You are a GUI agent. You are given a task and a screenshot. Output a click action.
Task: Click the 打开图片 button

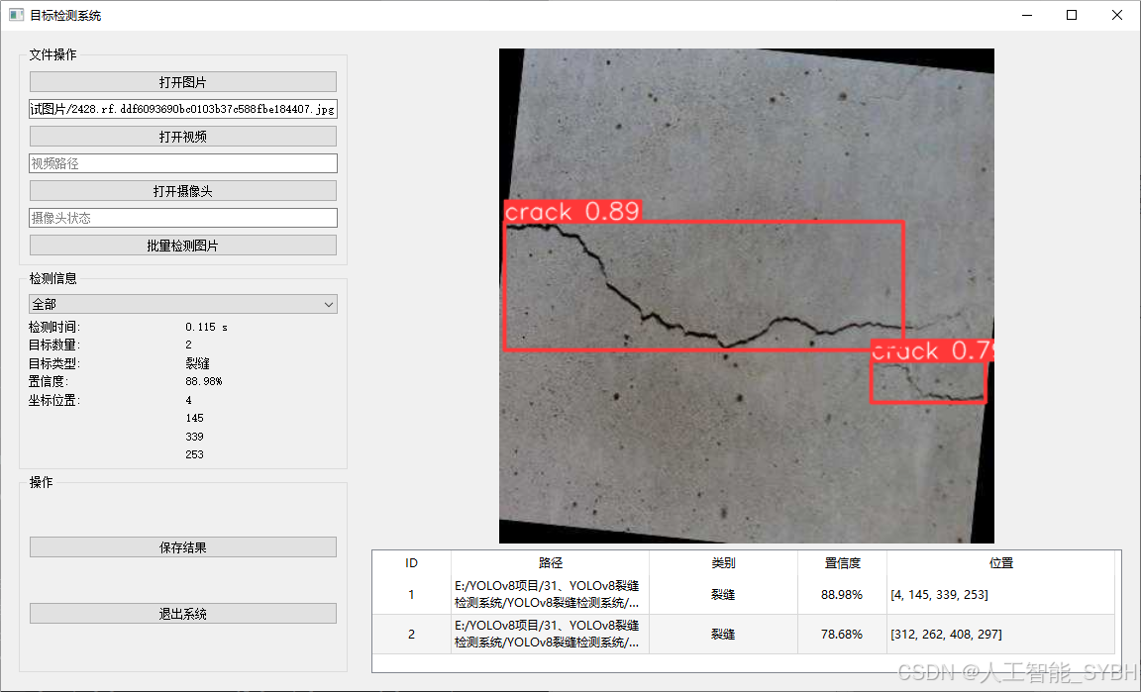tap(182, 81)
